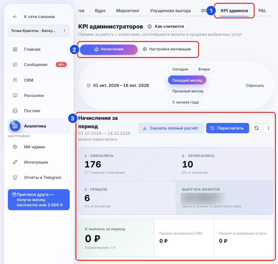This screenshot has height=264, width=278.
Task: Click Скачать полный расчёт button
Action: click(171, 128)
